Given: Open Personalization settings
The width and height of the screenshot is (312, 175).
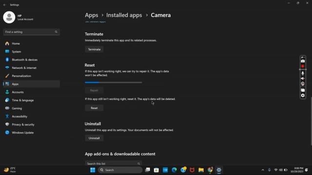Looking at the screenshot, I should [x=31, y=76].
